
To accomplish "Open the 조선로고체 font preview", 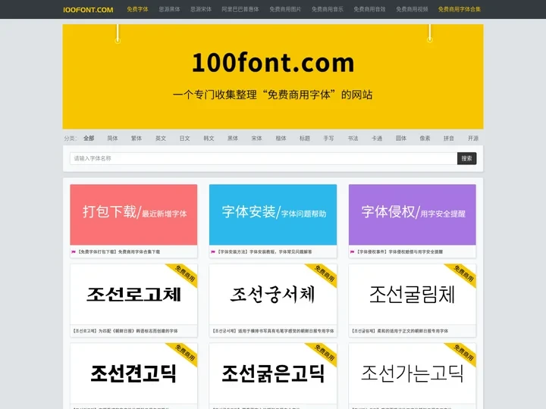I will click(133, 294).
